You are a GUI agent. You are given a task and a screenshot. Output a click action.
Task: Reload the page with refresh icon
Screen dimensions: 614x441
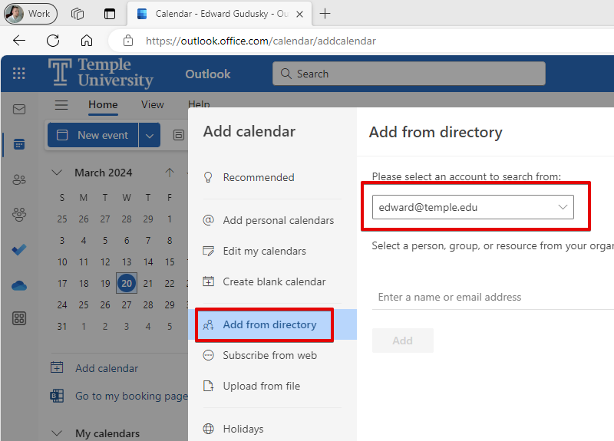pyautogui.click(x=53, y=41)
